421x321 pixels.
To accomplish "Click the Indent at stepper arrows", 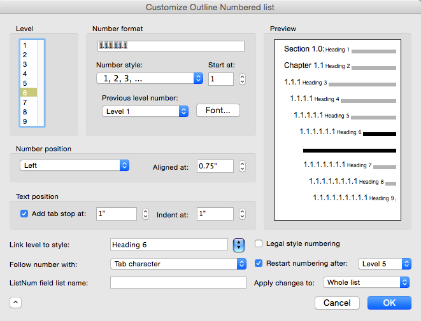I will coord(242,214).
